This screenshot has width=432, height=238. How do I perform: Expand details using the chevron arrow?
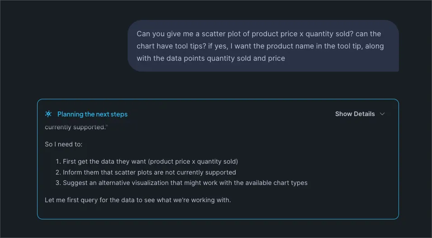[x=382, y=114]
